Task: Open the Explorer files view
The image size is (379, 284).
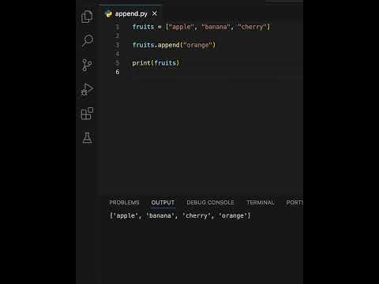Action: tap(87, 17)
